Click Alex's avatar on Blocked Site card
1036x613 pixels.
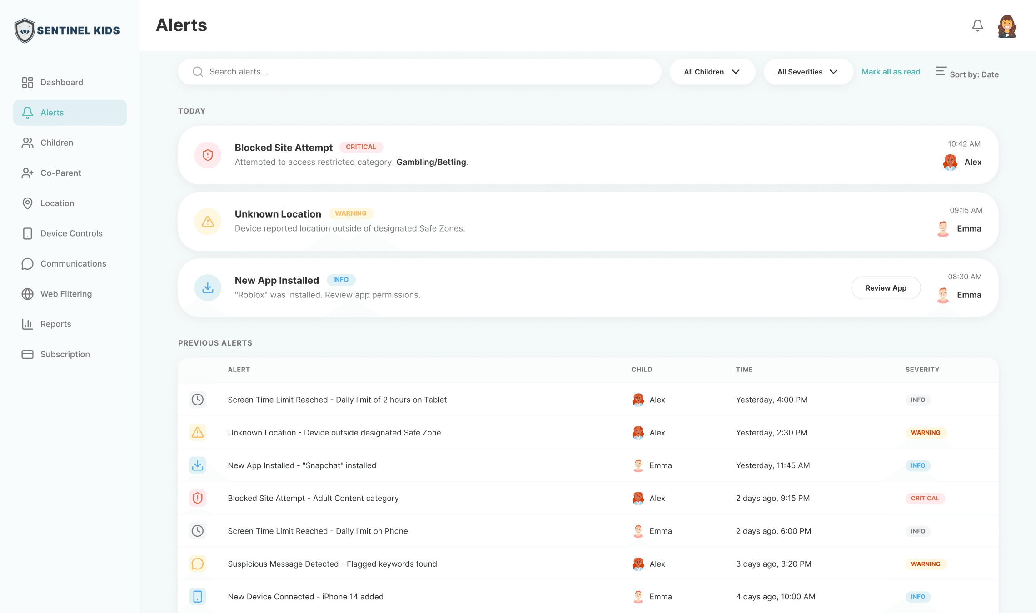pyautogui.click(x=950, y=162)
